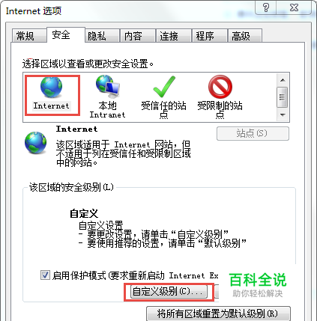Click the zone list scrollbar thumb
Image resolution: width=317 pixels, height=321 pixels.
pos(283,97)
